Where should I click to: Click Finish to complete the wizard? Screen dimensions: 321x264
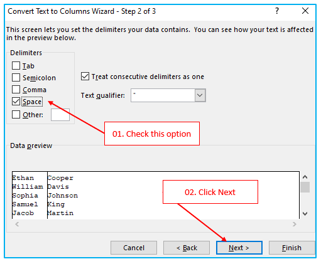point(291,248)
